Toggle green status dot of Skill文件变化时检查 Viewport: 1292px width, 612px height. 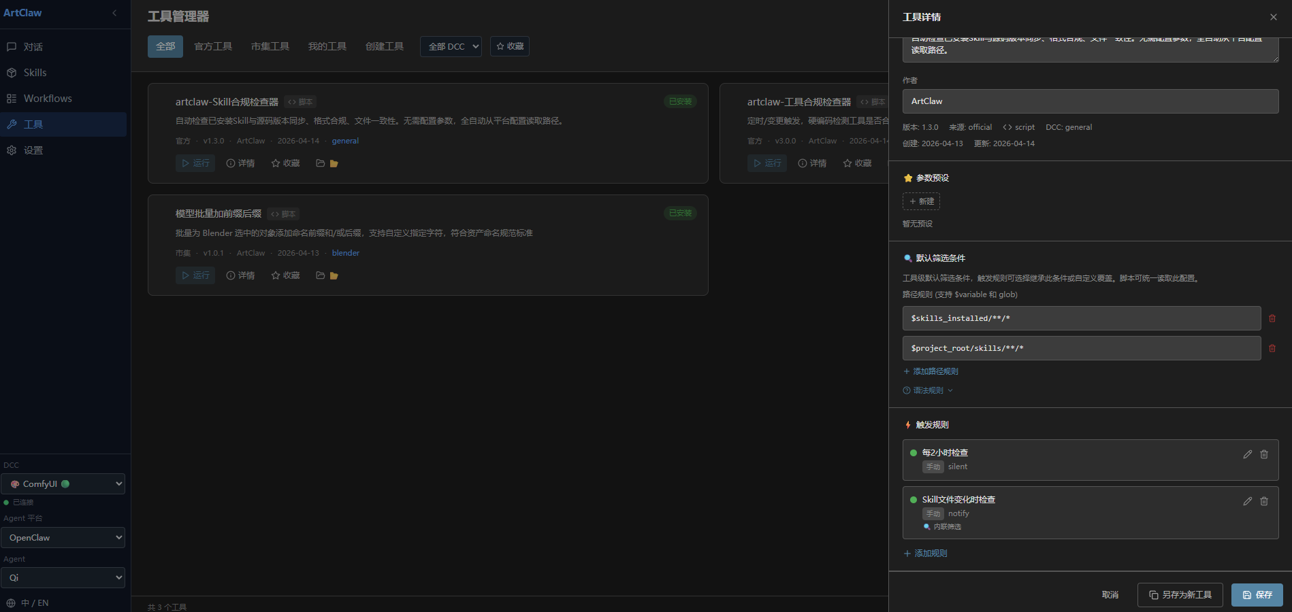pyautogui.click(x=914, y=500)
